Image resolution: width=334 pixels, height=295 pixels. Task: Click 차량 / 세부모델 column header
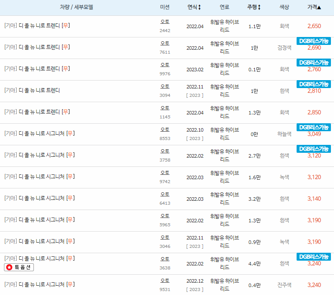[x=77, y=7]
